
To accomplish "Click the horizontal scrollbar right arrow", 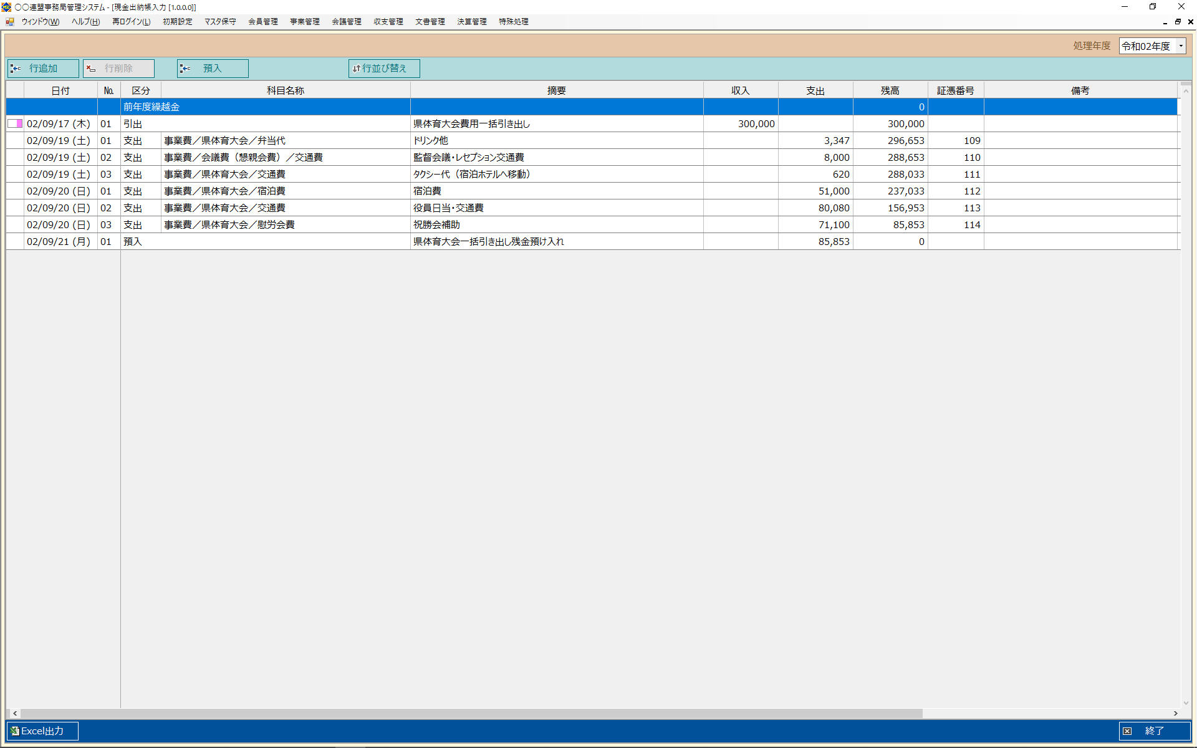I will coord(1175,713).
